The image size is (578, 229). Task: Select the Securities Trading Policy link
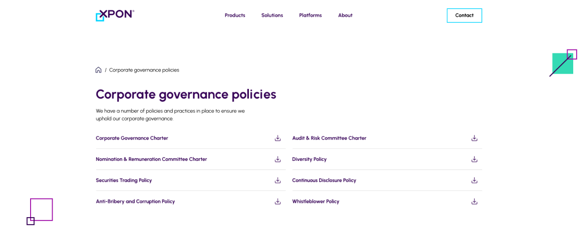pos(124,180)
